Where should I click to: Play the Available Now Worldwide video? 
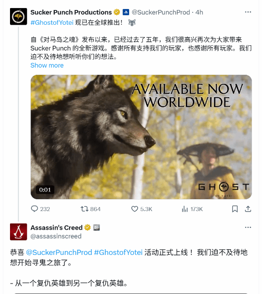[141, 137]
